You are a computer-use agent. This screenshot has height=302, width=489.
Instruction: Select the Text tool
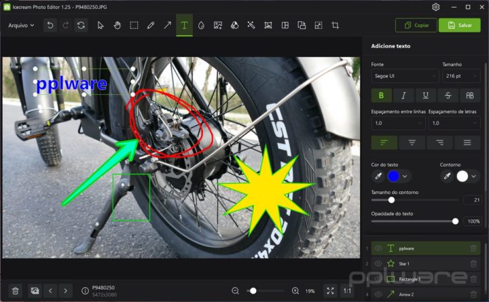pyautogui.click(x=184, y=25)
